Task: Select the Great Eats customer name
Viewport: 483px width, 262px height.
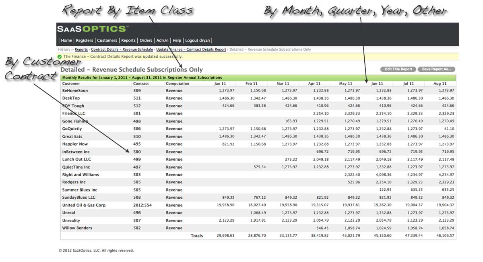Action: (72, 137)
